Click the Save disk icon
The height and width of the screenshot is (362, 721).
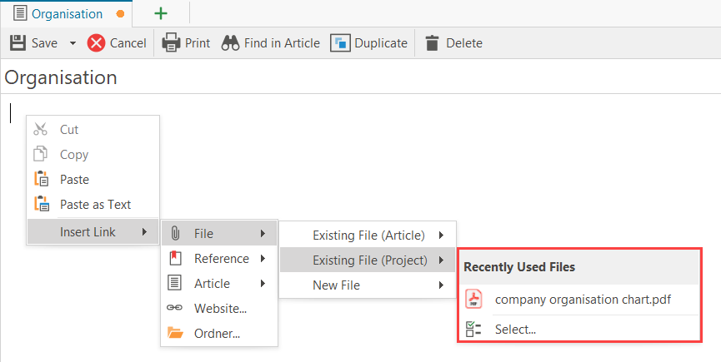click(18, 43)
